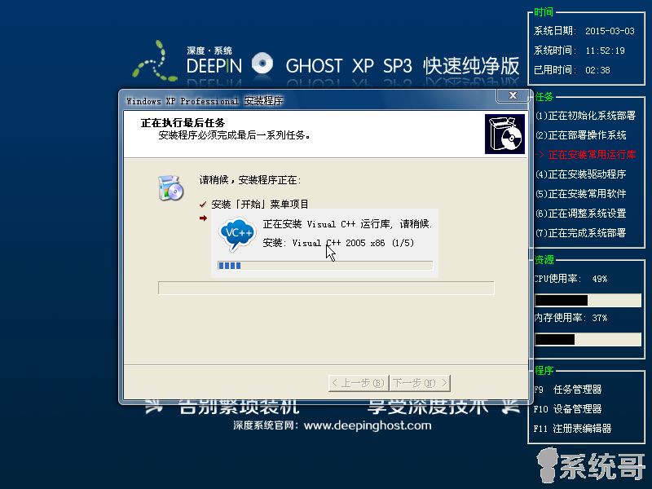
Task: Select task (2)正在部署操作系统
Action: click(x=581, y=135)
